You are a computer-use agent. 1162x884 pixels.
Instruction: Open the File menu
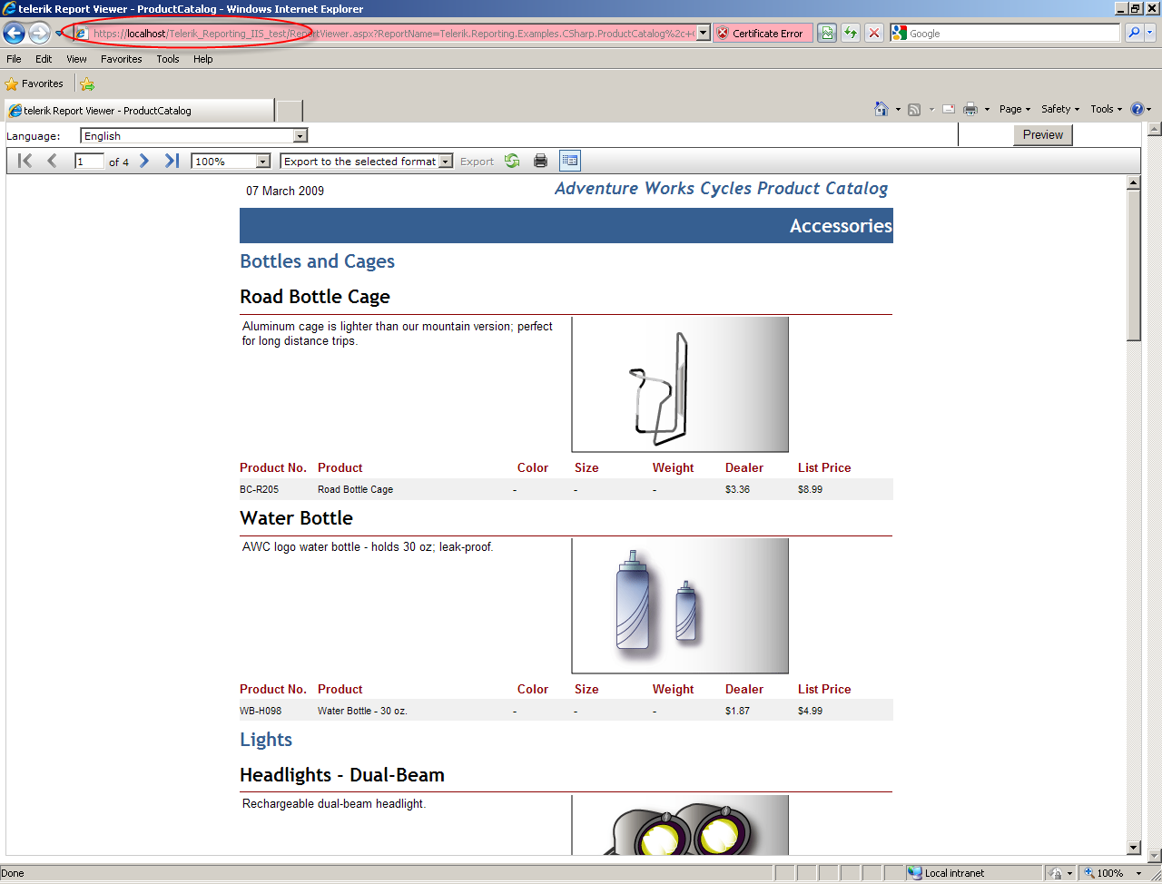click(14, 59)
